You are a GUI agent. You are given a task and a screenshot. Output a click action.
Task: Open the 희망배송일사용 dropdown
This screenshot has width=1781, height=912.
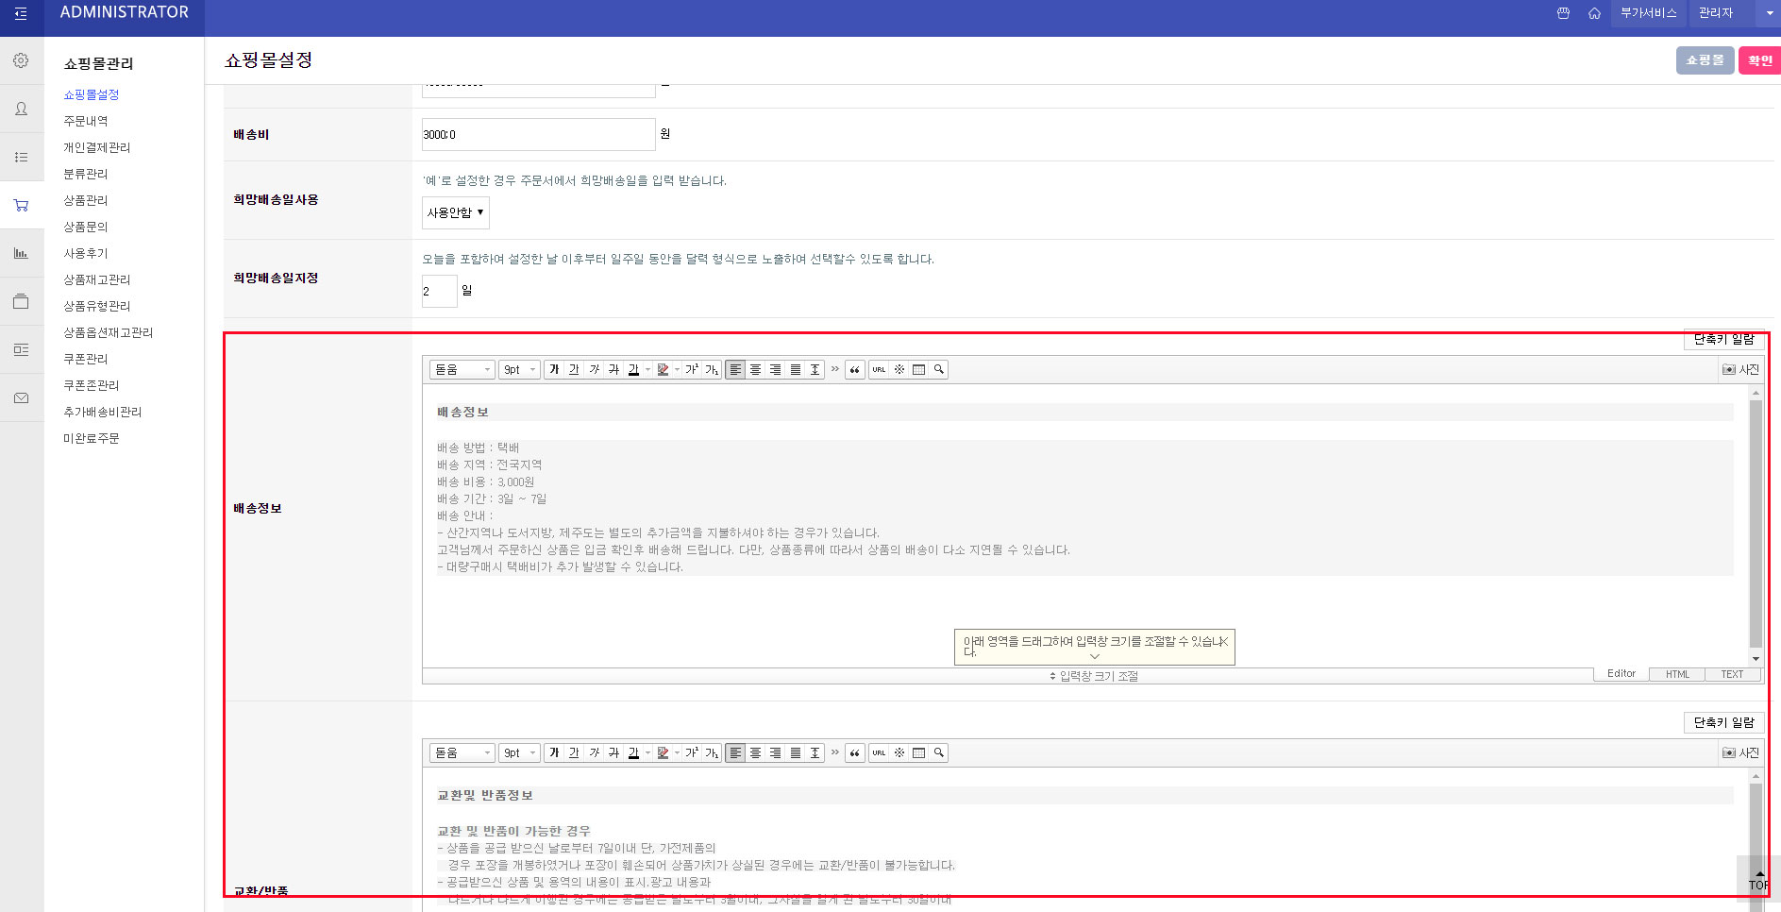click(x=455, y=212)
